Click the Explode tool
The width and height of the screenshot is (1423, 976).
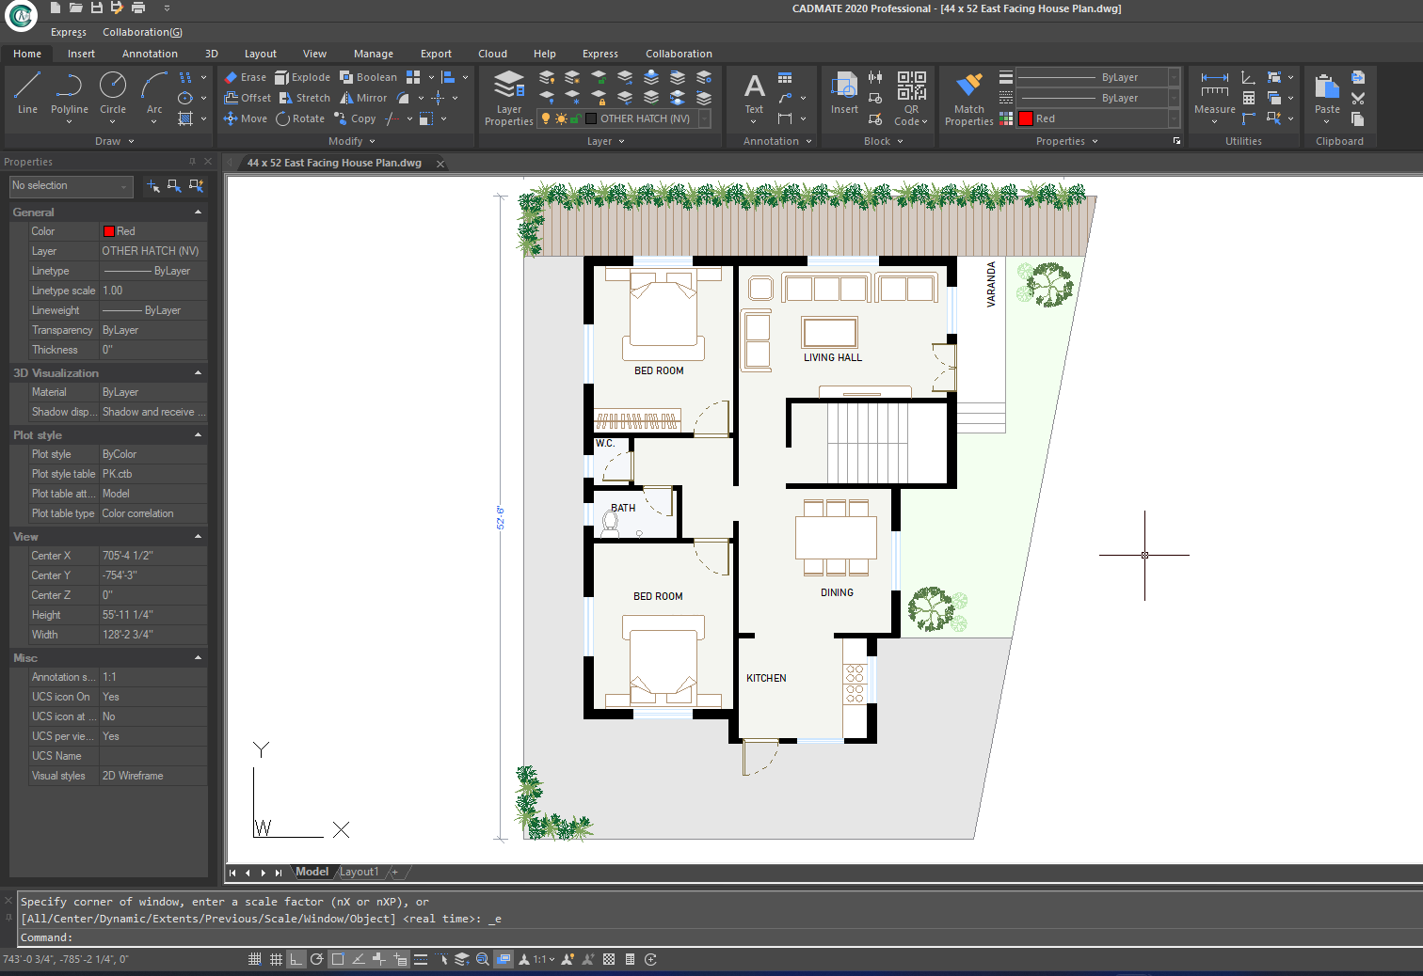302,77
